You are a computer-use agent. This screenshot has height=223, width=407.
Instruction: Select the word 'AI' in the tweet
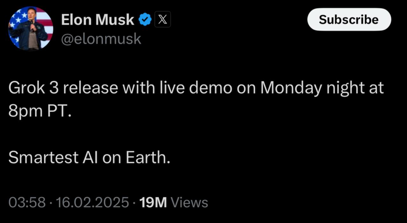tap(90, 158)
